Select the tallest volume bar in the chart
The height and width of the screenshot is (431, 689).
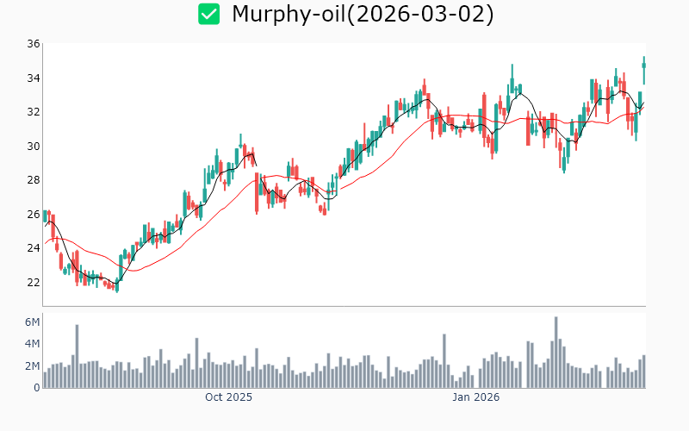(x=556, y=353)
